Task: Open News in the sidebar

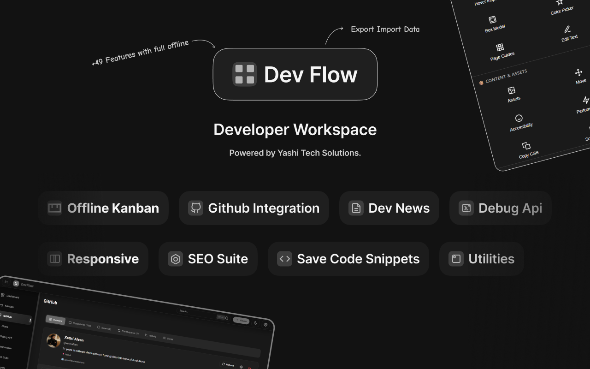Action: click(4, 326)
